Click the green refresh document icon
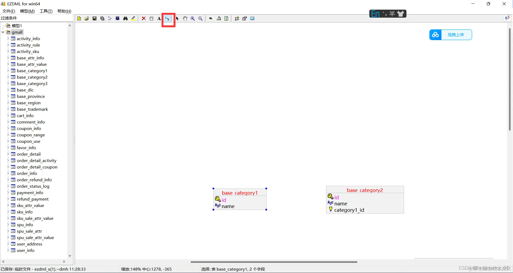 pos(226,18)
